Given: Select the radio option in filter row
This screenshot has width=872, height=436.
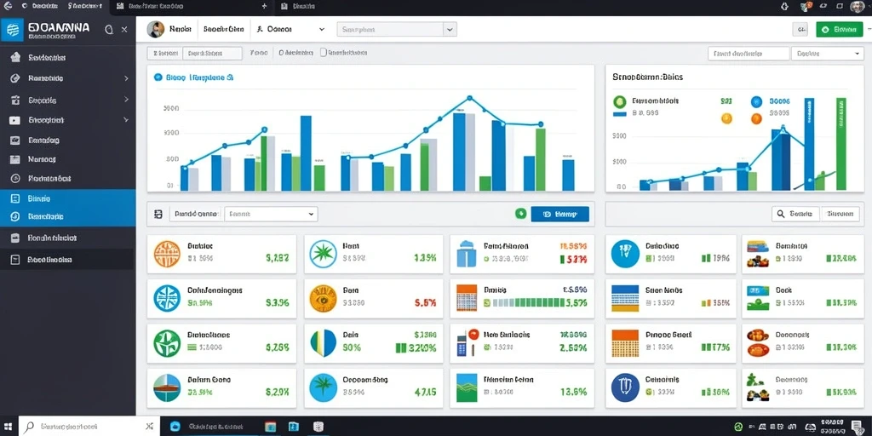Looking at the screenshot, I should coord(282,53).
